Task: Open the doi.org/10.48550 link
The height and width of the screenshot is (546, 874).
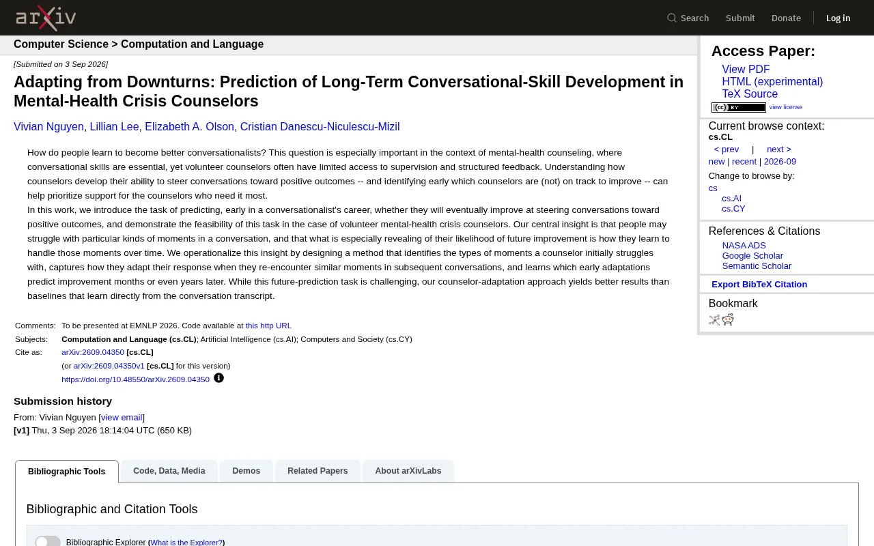Action: click(x=135, y=379)
